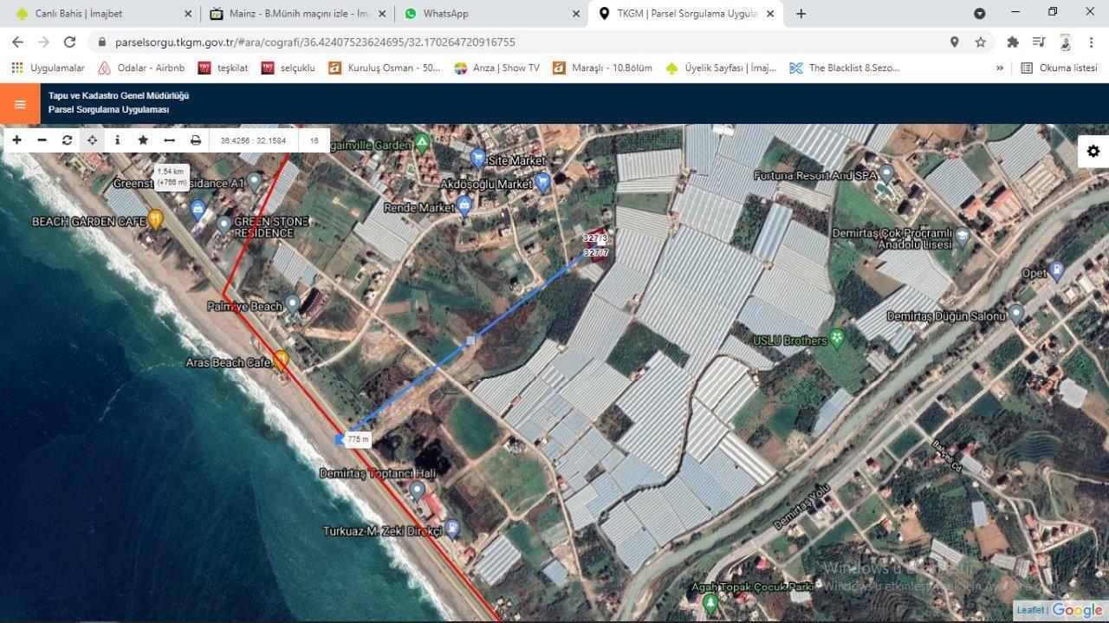Open the Chrome profile avatar
Image resolution: width=1109 pixels, height=623 pixels.
pyautogui.click(x=1065, y=42)
